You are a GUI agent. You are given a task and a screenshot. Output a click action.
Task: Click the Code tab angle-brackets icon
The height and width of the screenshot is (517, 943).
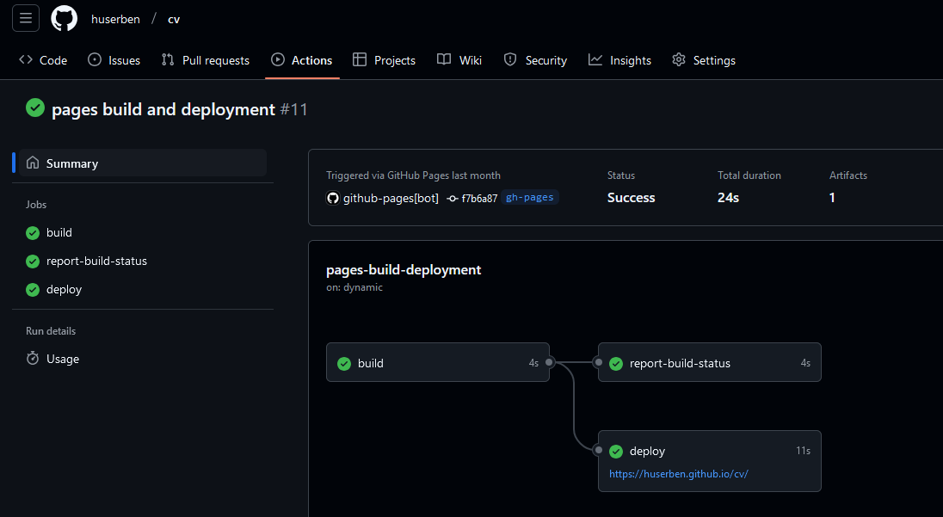(26, 59)
